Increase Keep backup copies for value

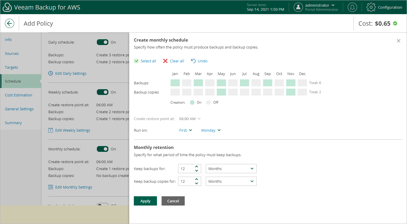197,179
